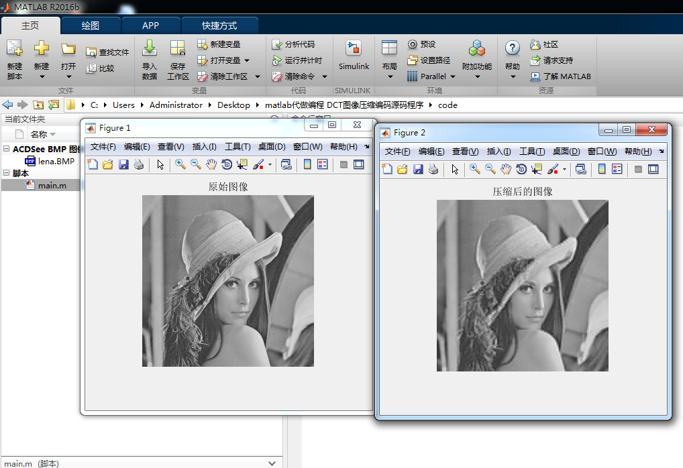Insert Legend in Figure 1 toolbar
Viewport: 683px width, 468px height.
click(322, 164)
